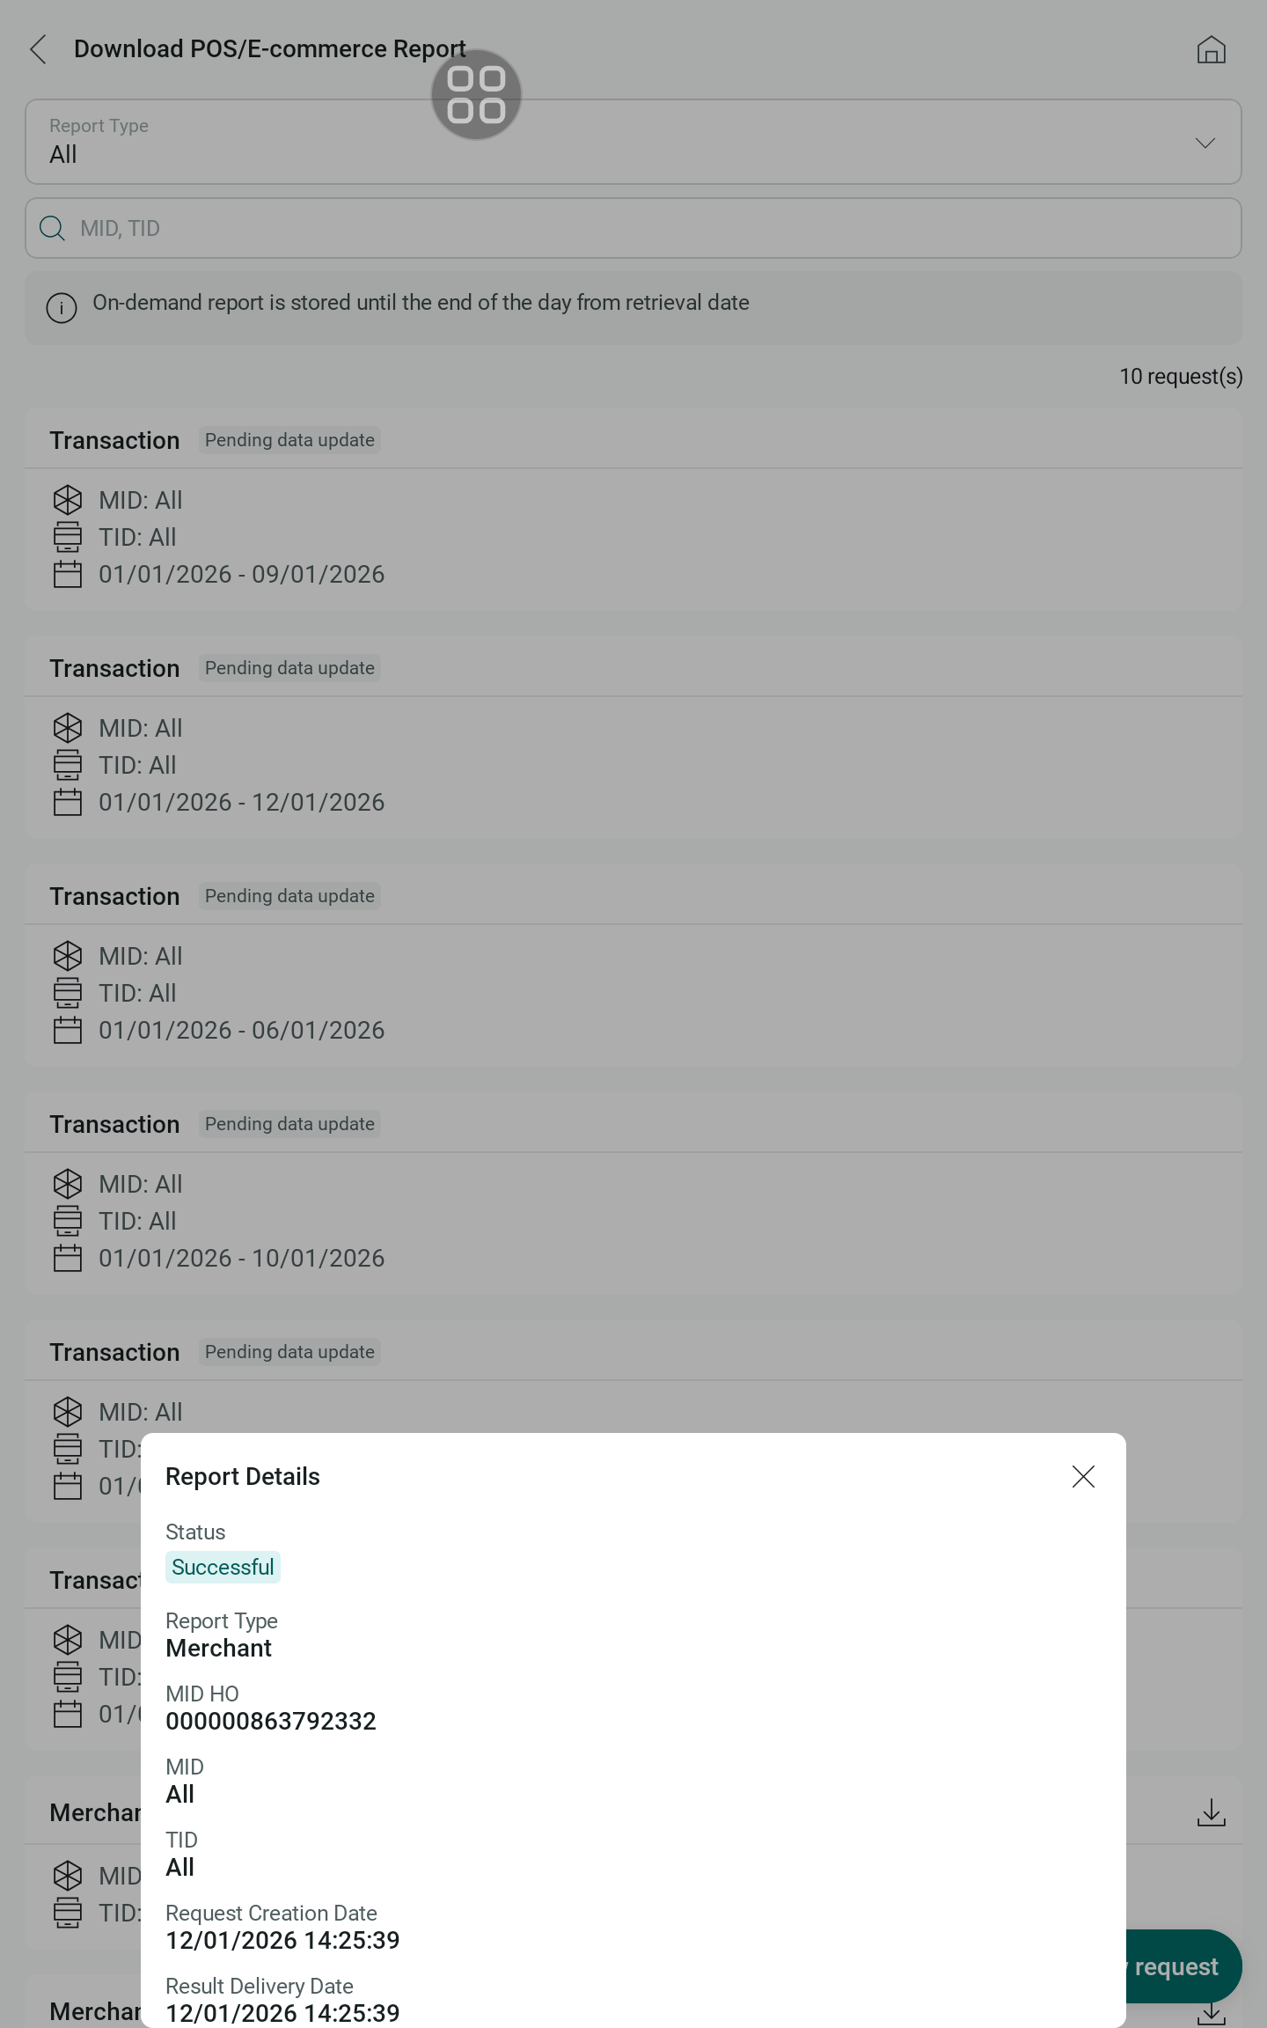This screenshot has width=1267, height=2028.
Task: Open Transaction request dated 01/01/2026 - 10/01/2026
Action: click(633, 1221)
